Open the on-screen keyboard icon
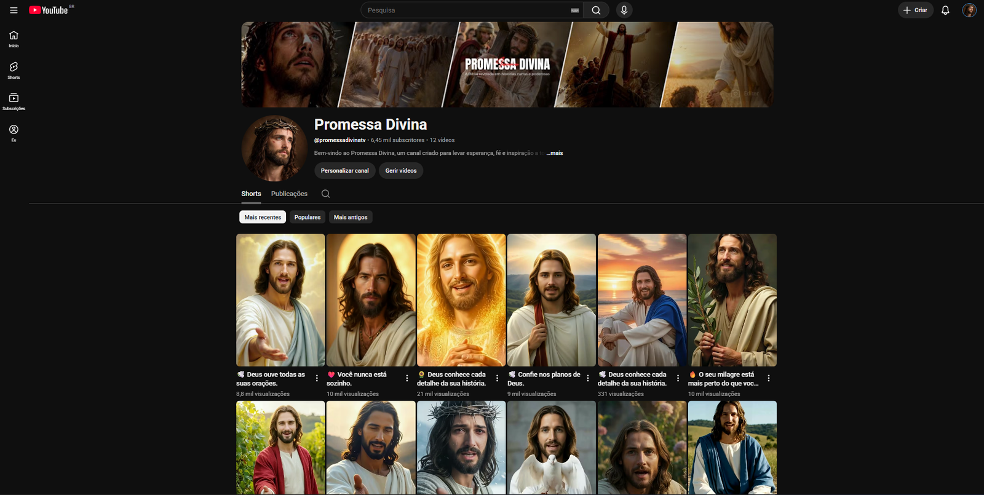 pyautogui.click(x=574, y=10)
